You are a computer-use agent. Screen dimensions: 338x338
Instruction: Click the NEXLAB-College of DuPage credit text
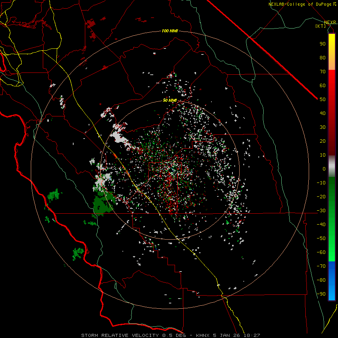pyautogui.click(x=302, y=4)
